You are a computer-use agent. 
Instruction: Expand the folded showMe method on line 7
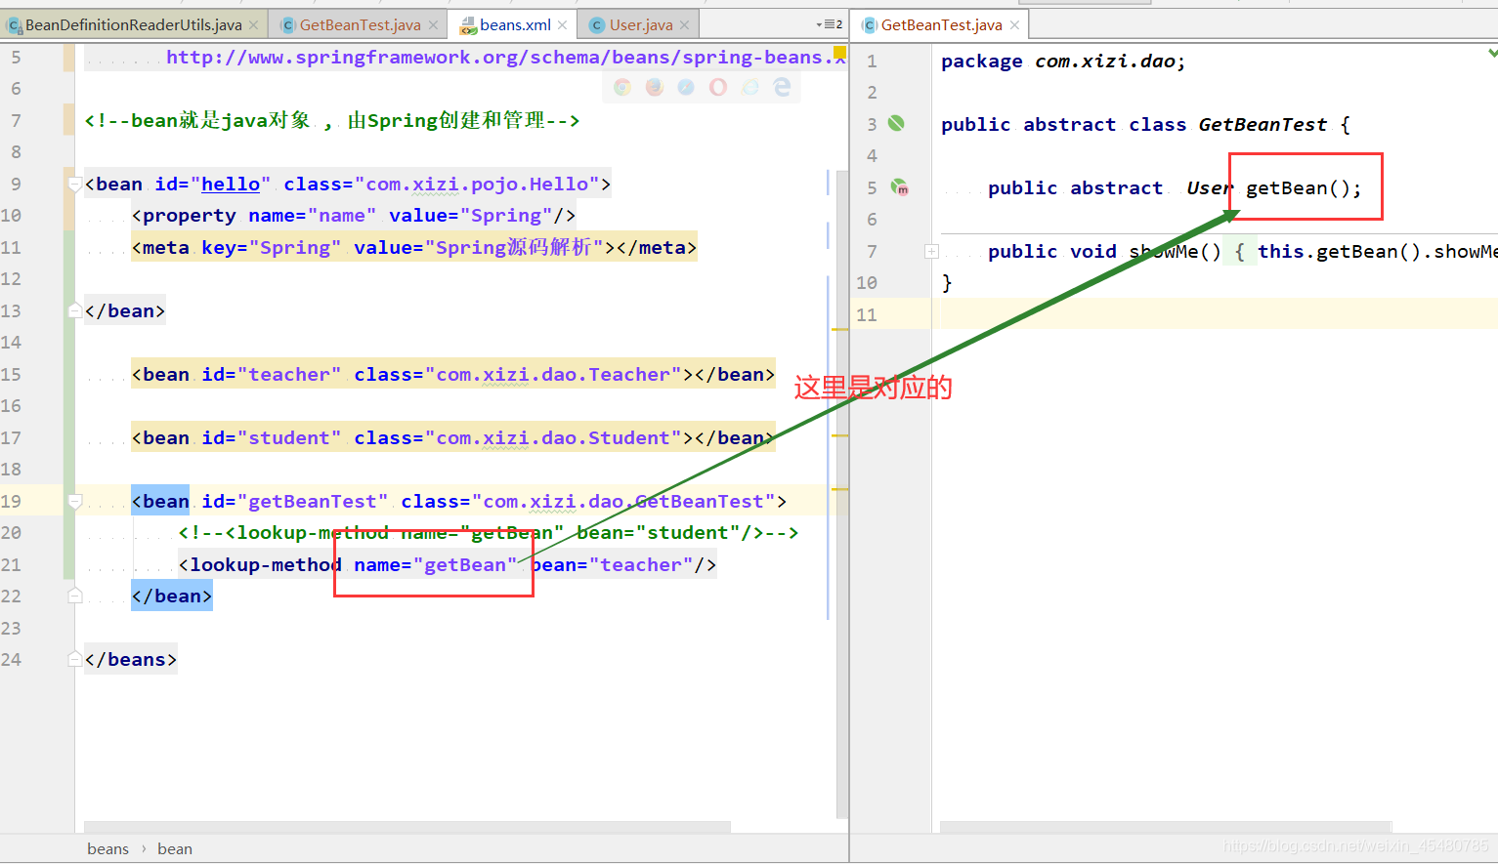[x=931, y=251]
